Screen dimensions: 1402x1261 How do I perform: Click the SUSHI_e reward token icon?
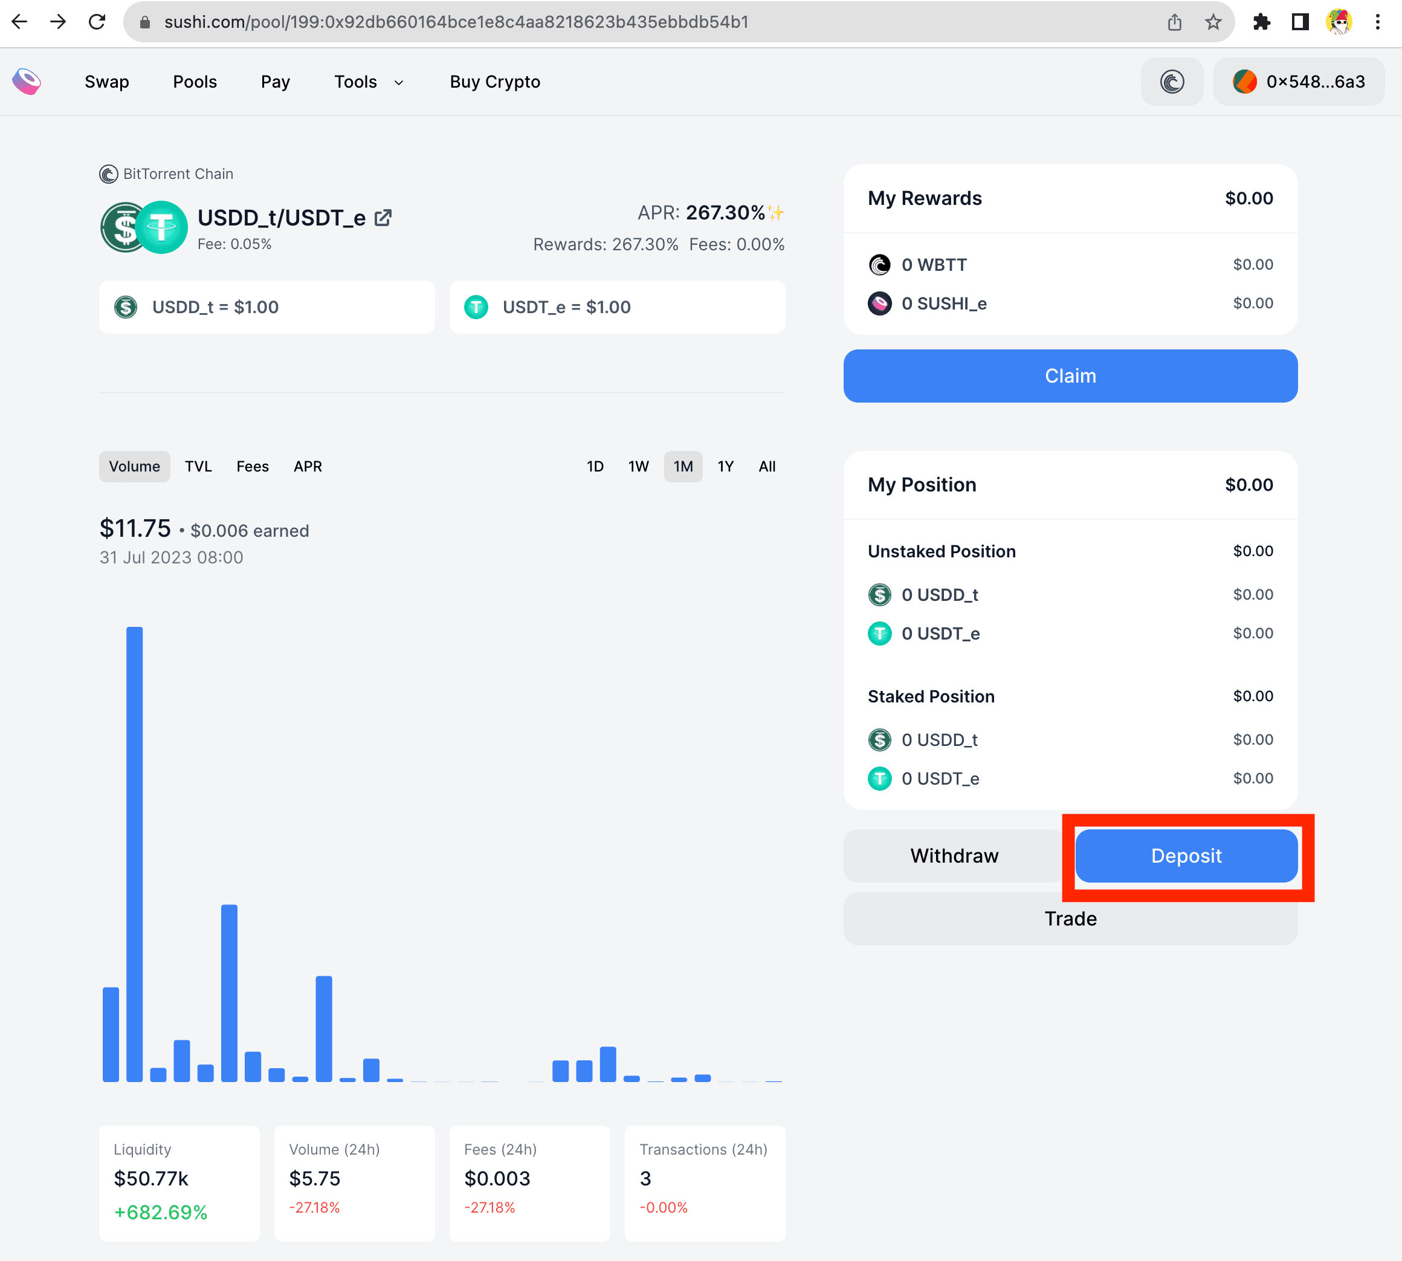[880, 303]
